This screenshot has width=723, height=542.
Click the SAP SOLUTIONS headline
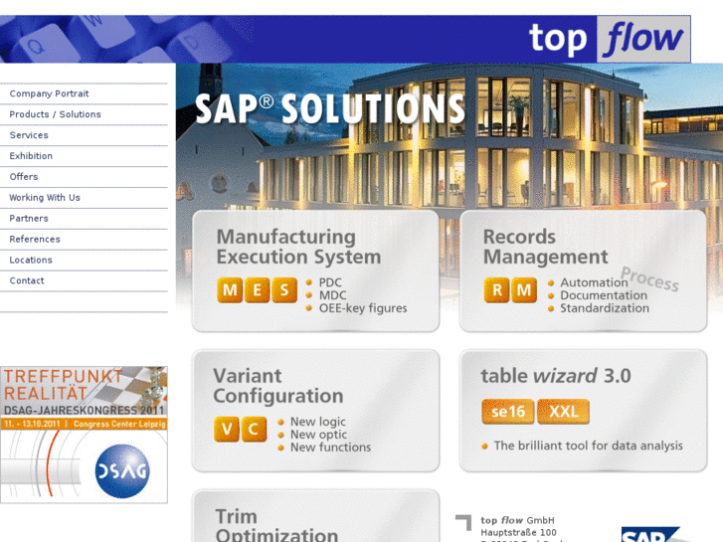(x=330, y=108)
